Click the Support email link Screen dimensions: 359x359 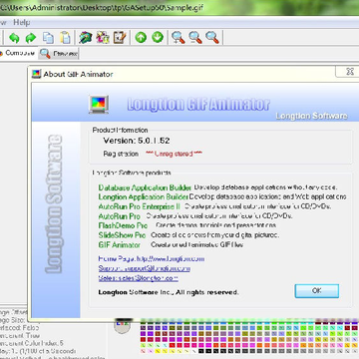(x=145, y=268)
